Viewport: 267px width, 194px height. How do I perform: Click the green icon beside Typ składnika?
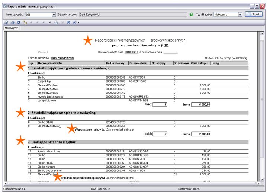(x=191, y=14)
